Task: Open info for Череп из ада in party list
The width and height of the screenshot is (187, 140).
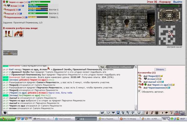Action: pos(29,2)
